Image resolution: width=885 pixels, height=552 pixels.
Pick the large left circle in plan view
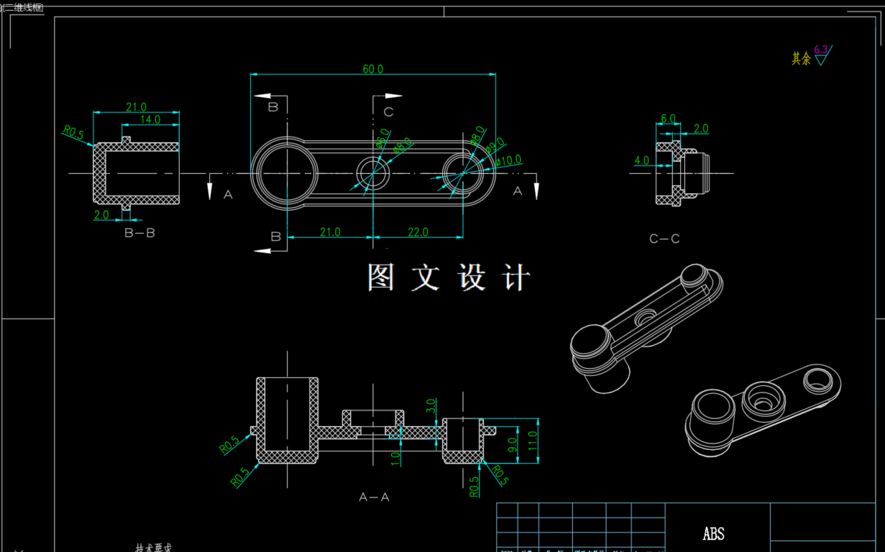point(285,173)
